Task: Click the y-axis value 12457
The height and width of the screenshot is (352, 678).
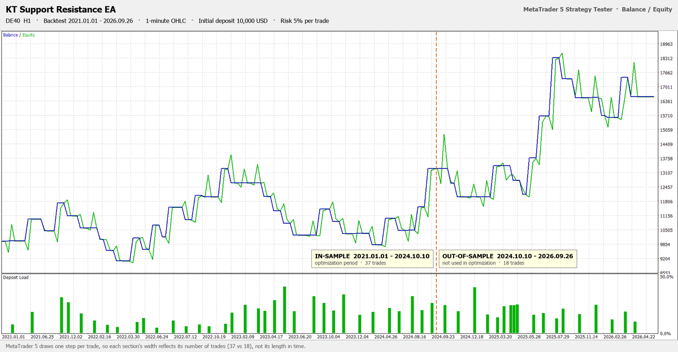Action: click(666, 188)
